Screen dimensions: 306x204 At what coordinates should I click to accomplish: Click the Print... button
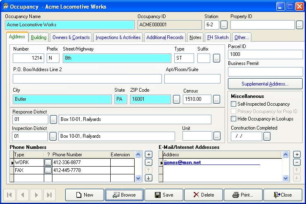[x=243, y=195]
